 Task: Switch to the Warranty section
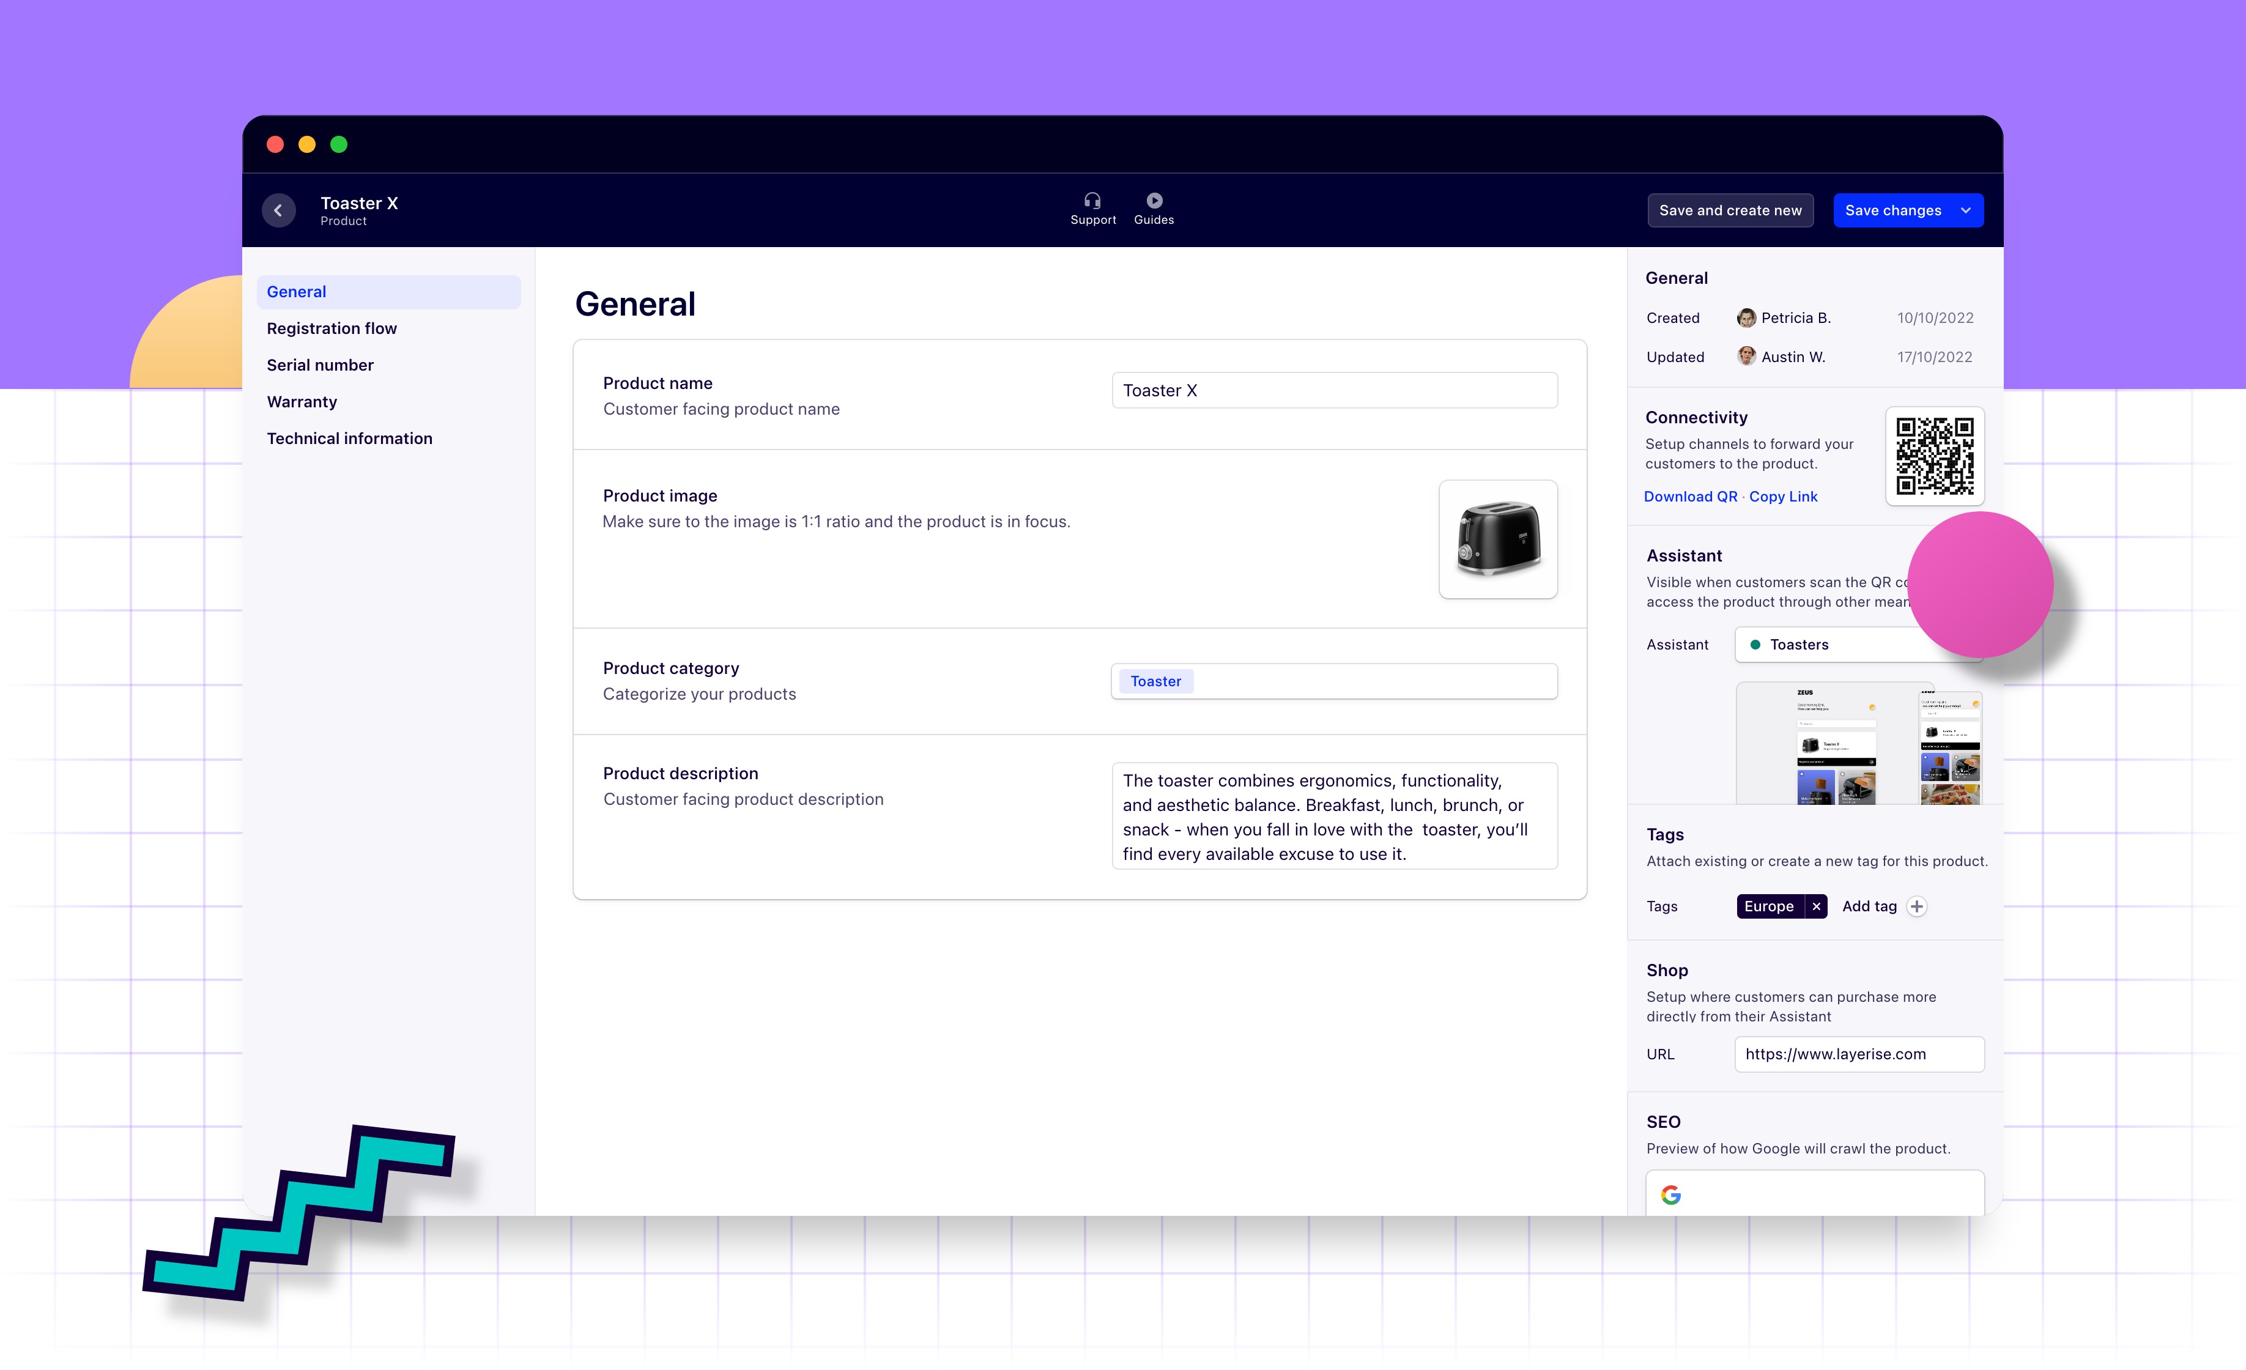click(x=302, y=402)
